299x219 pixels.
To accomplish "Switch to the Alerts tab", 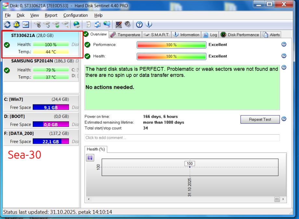I will [271, 35].
